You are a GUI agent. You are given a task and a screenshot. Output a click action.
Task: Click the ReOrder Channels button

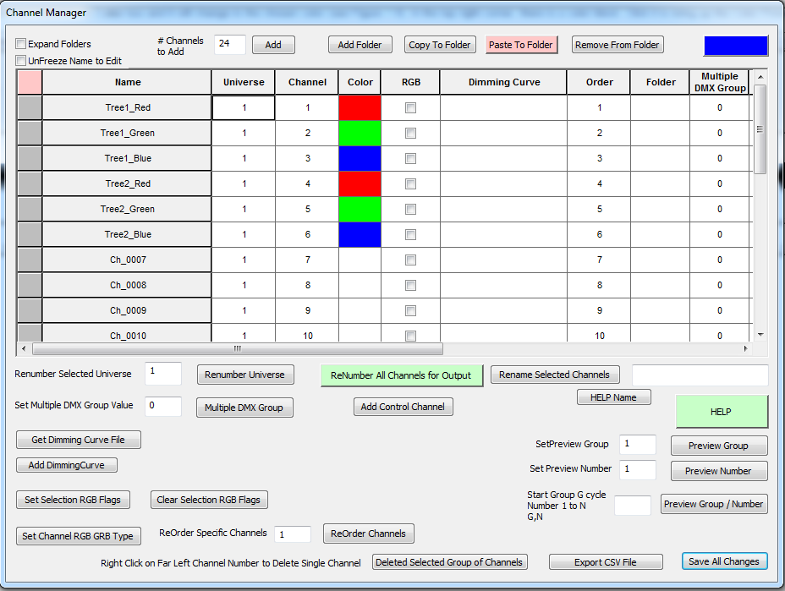click(369, 534)
